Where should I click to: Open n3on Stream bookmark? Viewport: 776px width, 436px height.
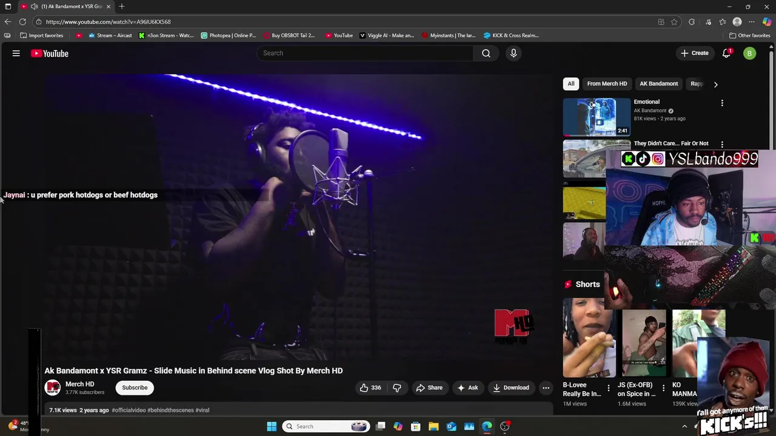tap(166, 35)
